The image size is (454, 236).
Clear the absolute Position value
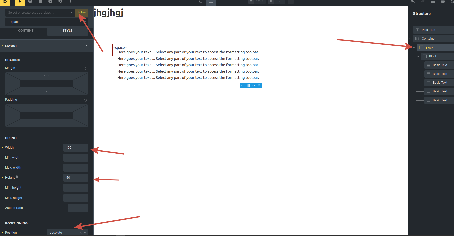click(81, 233)
